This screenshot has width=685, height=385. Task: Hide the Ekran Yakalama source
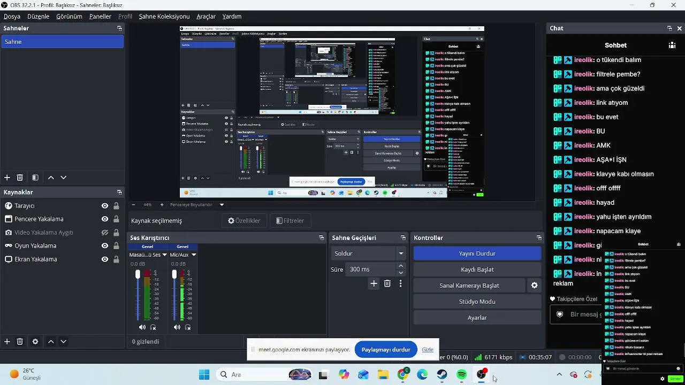(105, 259)
